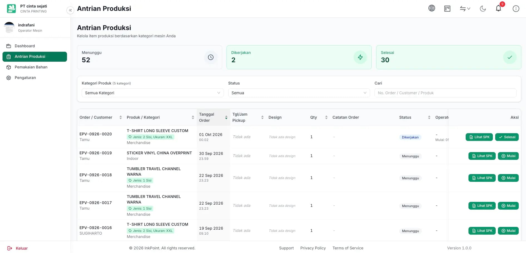Select Antrian Produksi in sidebar

point(35,56)
